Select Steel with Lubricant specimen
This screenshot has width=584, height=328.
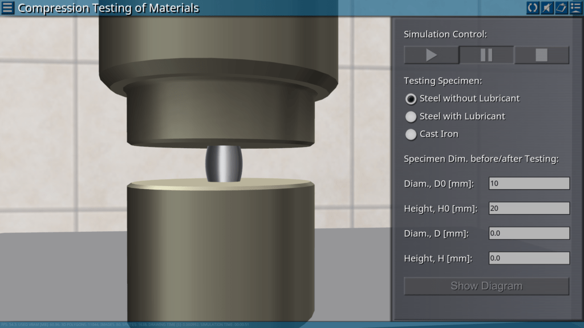click(x=411, y=117)
